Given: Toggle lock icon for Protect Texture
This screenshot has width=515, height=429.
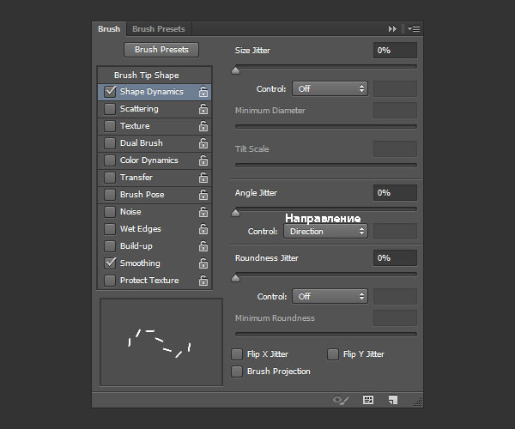Looking at the screenshot, I should (203, 281).
